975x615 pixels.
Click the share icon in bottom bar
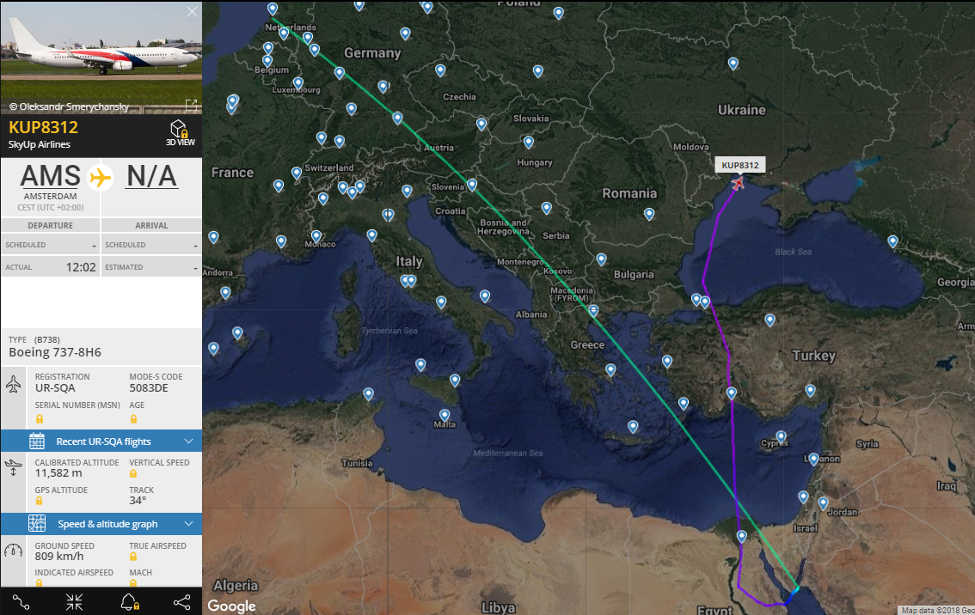pos(181,601)
